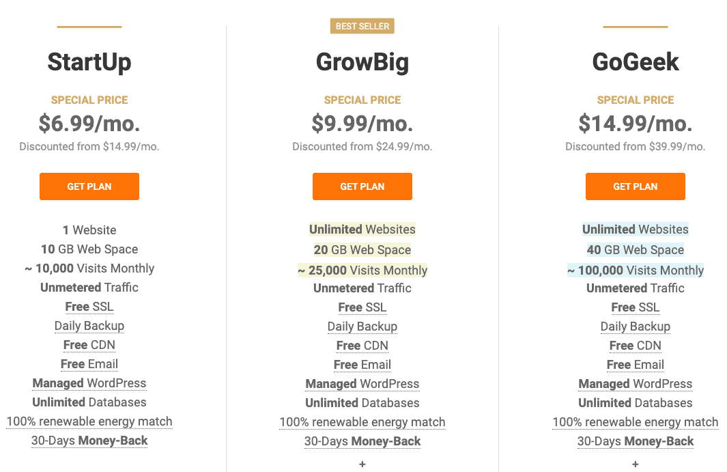Click 30-Days Money-Back in StartUp plan

coord(89,441)
